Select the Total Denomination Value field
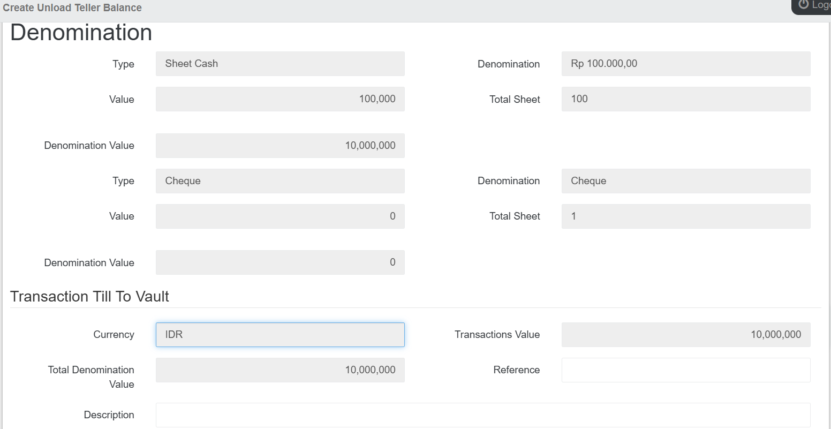831x429 pixels. pyautogui.click(x=280, y=370)
